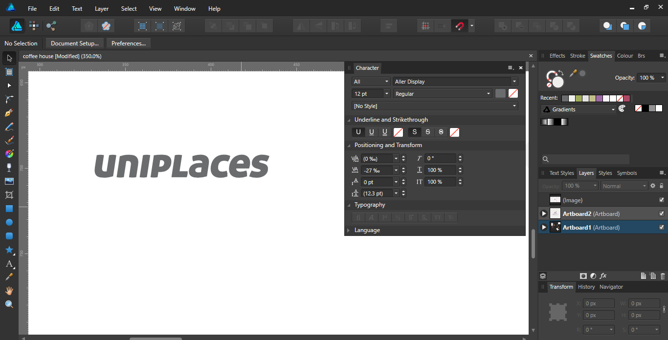Image resolution: width=668 pixels, height=340 pixels.
Task: Click the eyedropper in Swatches panel
Action: (573, 73)
